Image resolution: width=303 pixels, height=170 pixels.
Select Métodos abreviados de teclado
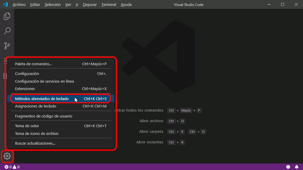[x=61, y=99]
